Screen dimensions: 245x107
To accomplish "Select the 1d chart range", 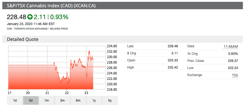I will click(15, 100).
